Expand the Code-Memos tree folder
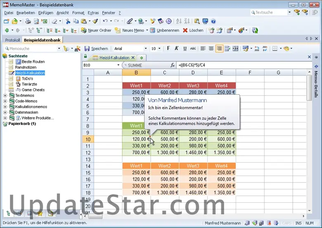The width and height of the screenshot is (322, 228). tap(5, 101)
